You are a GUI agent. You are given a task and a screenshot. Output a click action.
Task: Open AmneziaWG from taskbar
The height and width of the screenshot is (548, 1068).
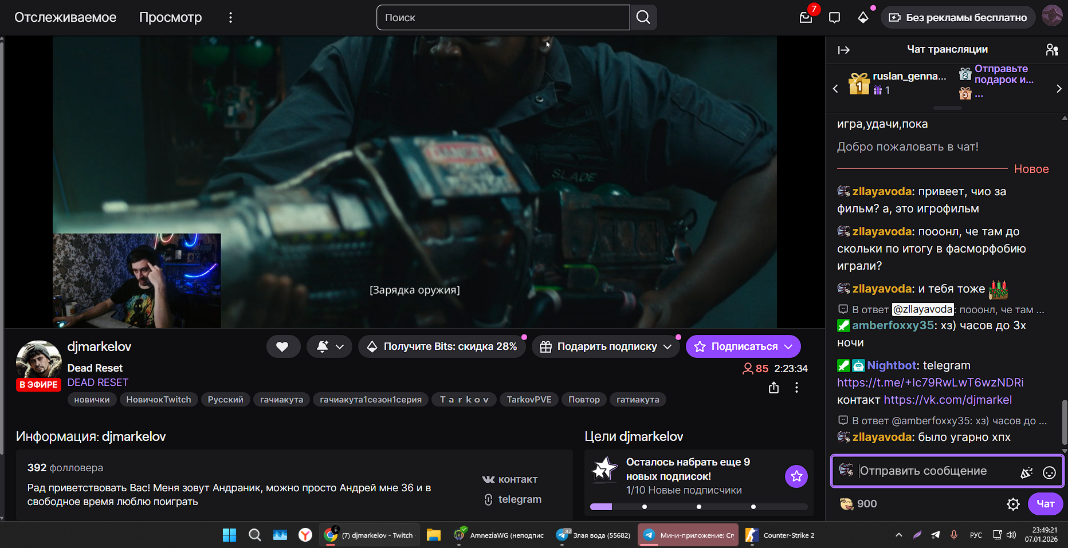point(498,535)
